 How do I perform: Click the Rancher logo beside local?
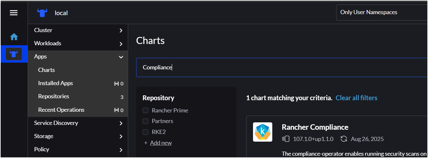[x=42, y=13]
